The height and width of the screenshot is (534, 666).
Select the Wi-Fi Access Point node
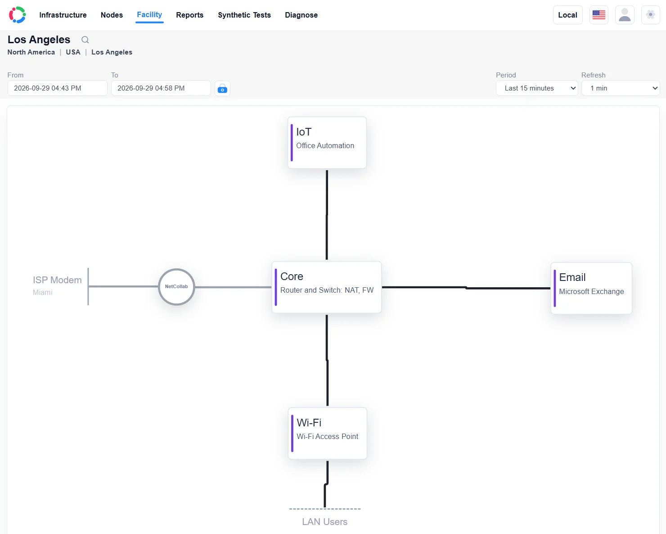[328, 434]
